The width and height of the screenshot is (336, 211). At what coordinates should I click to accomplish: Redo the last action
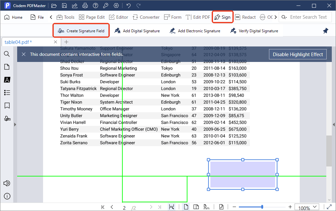point(139,5)
